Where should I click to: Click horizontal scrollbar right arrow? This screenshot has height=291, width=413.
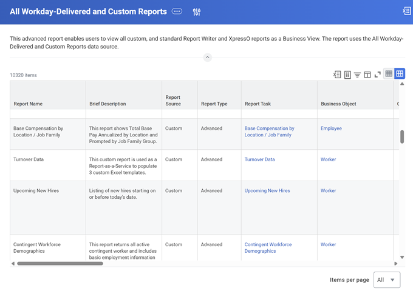(395, 263)
